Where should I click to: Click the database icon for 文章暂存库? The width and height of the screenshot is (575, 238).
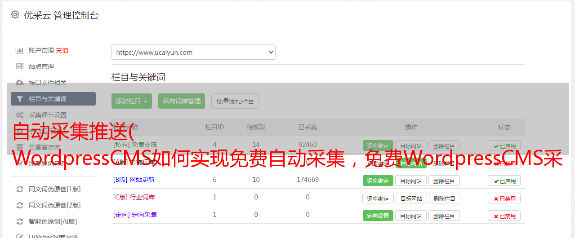pyautogui.click(x=19, y=147)
